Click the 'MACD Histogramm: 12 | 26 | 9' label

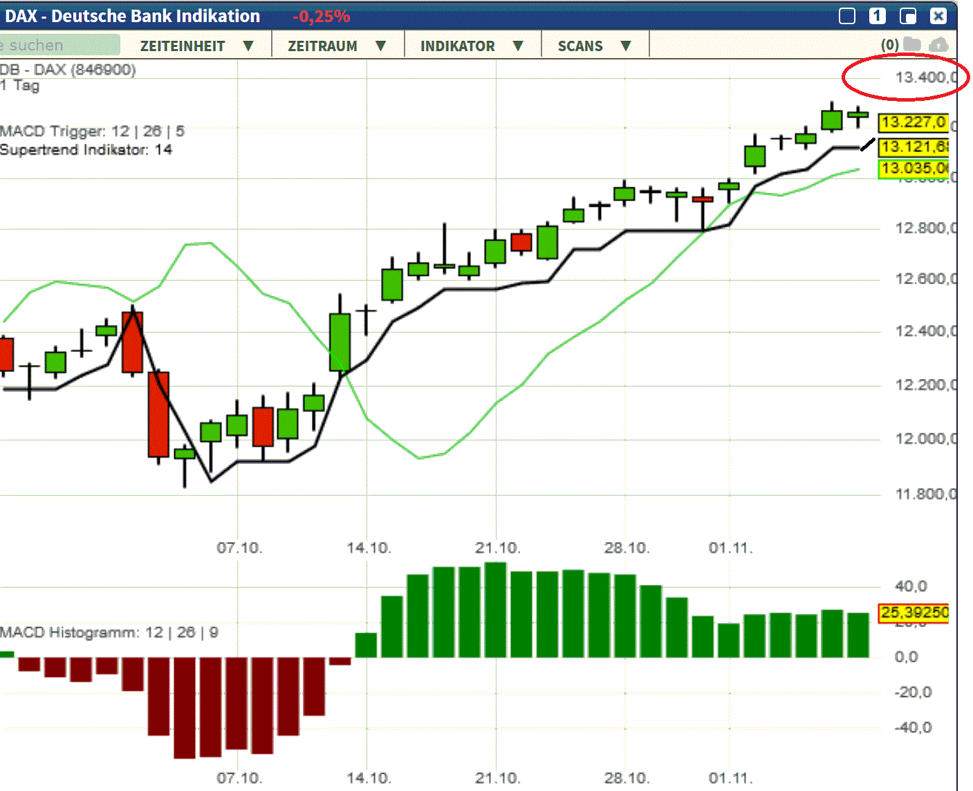(x=109, y=632)
